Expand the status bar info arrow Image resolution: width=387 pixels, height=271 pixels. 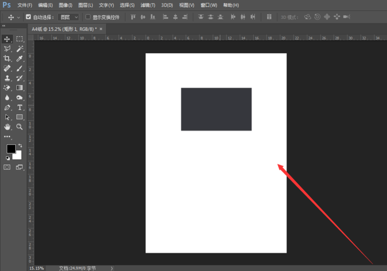click(x=112, y=268)
